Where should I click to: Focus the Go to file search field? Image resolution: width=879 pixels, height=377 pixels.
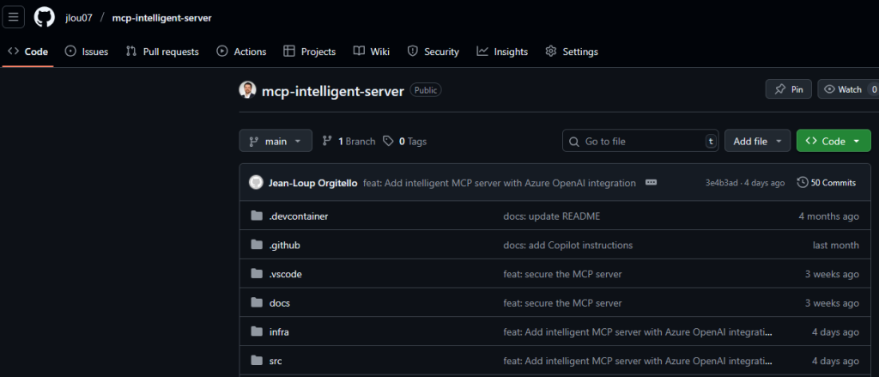tap(640, 141)
